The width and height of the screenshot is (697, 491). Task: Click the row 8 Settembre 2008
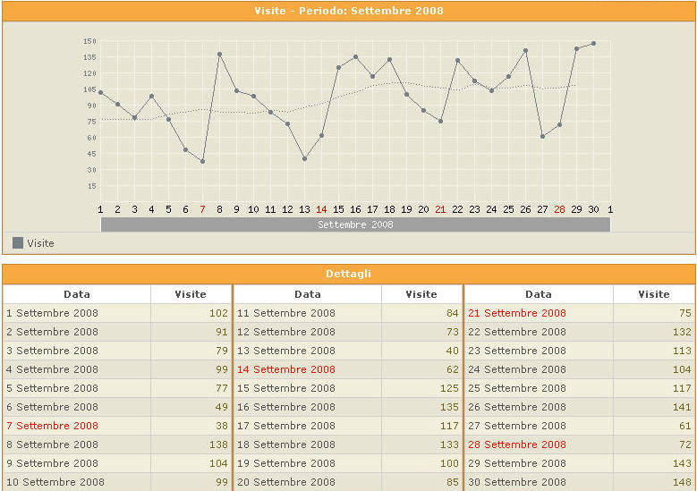tap(117, 444)
